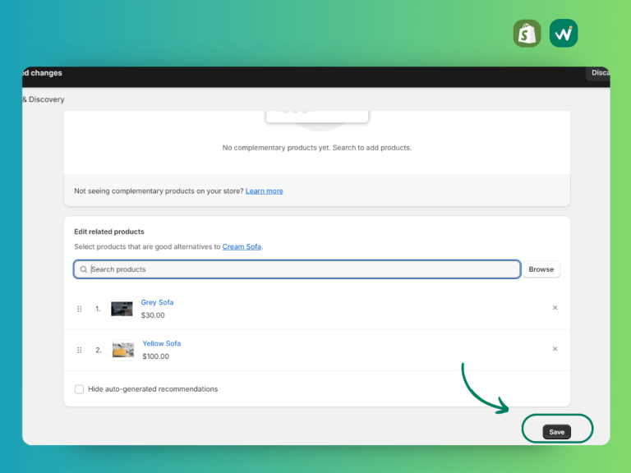Click the Shopify bag logo icon
The image size is (631, 473).
coord(527,34)
